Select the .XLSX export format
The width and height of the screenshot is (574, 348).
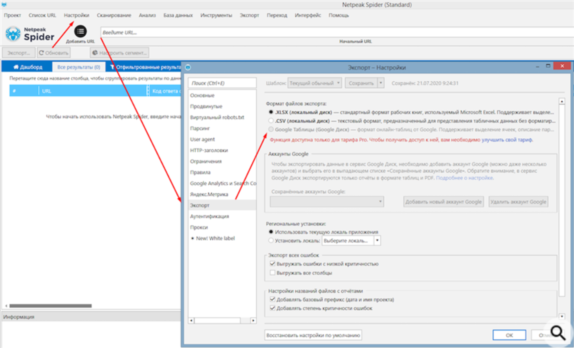[x=271, y=112]
